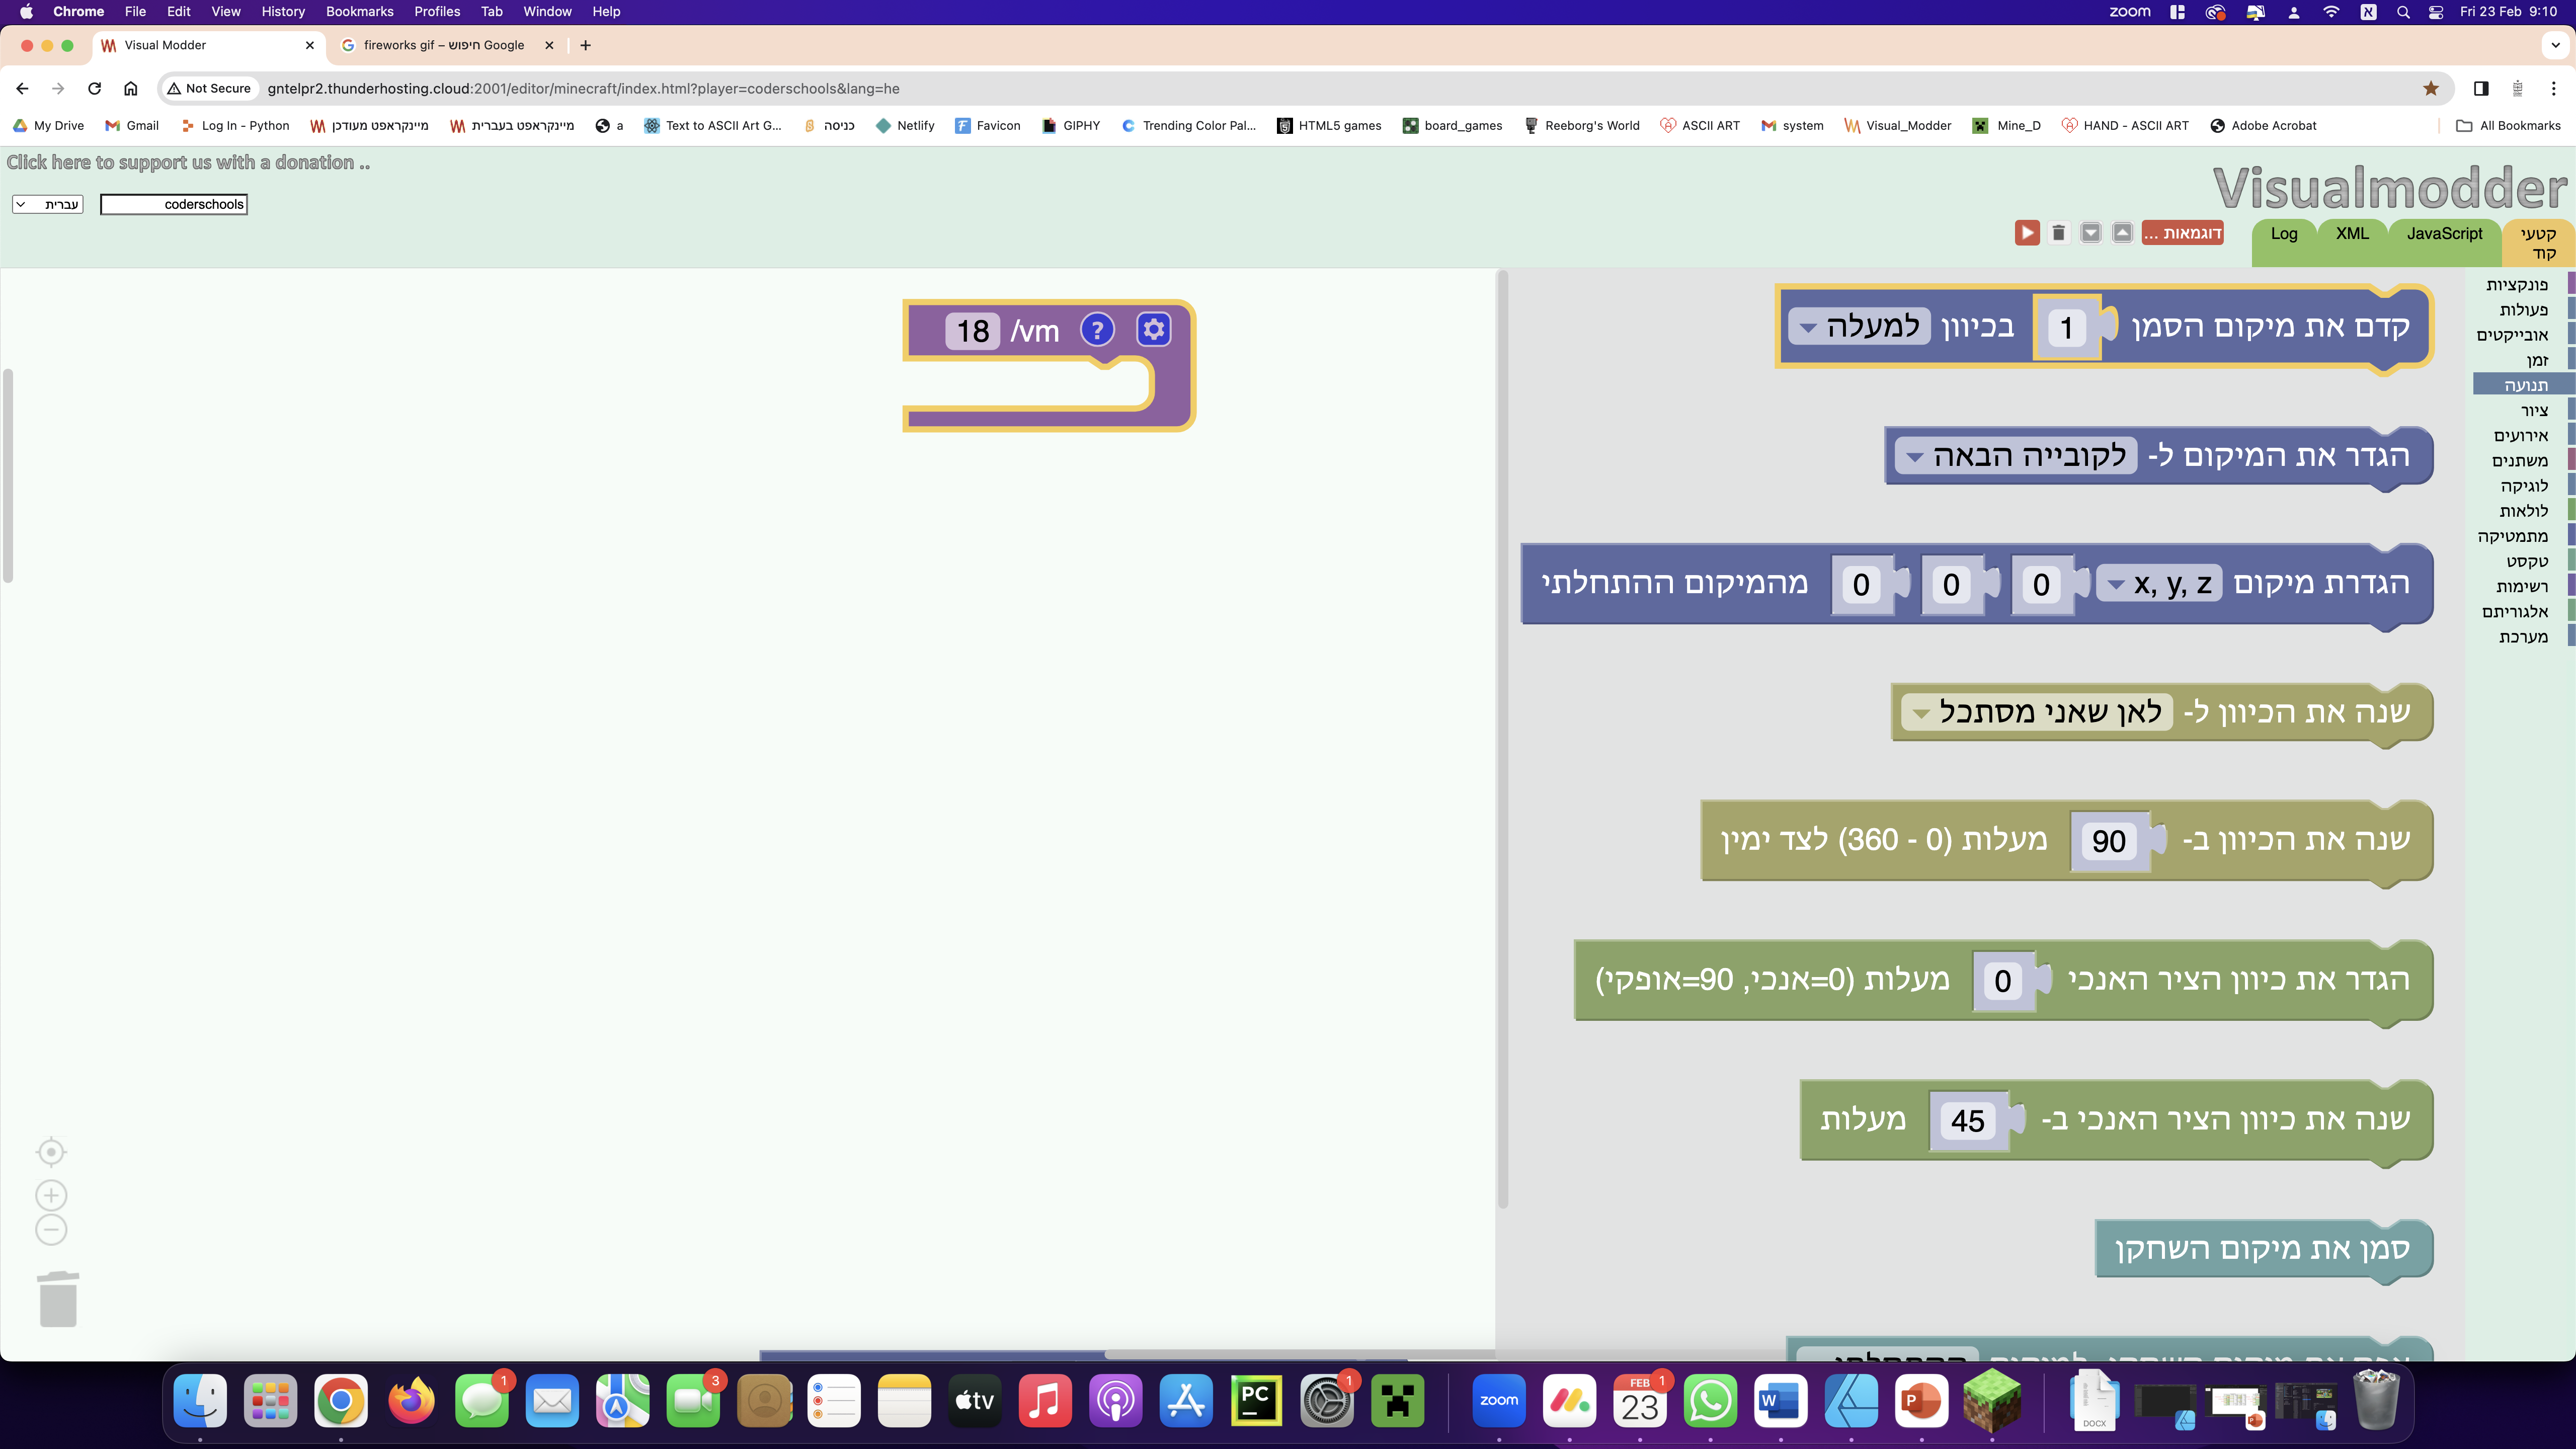Bookmark this page with the star icon
The image size is (2576, 1449).
tap(2431, 88)
